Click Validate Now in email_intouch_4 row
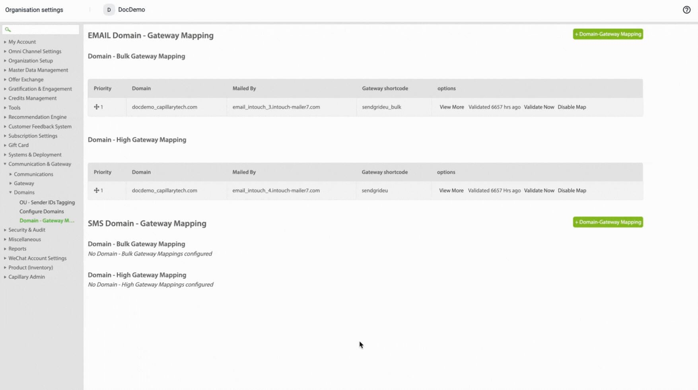698x390 pixels. point(539,190)
